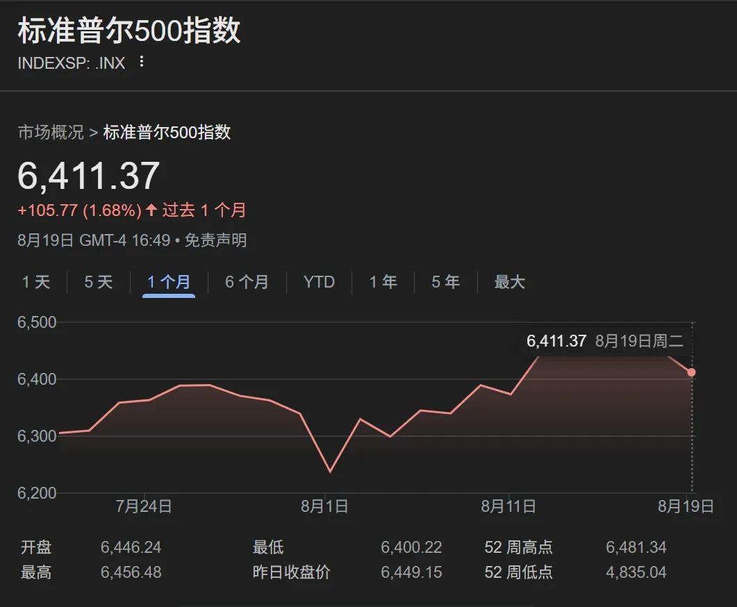Click the 8月19日 GMT-4 16:49 timestamp

(x=94, y=240)
